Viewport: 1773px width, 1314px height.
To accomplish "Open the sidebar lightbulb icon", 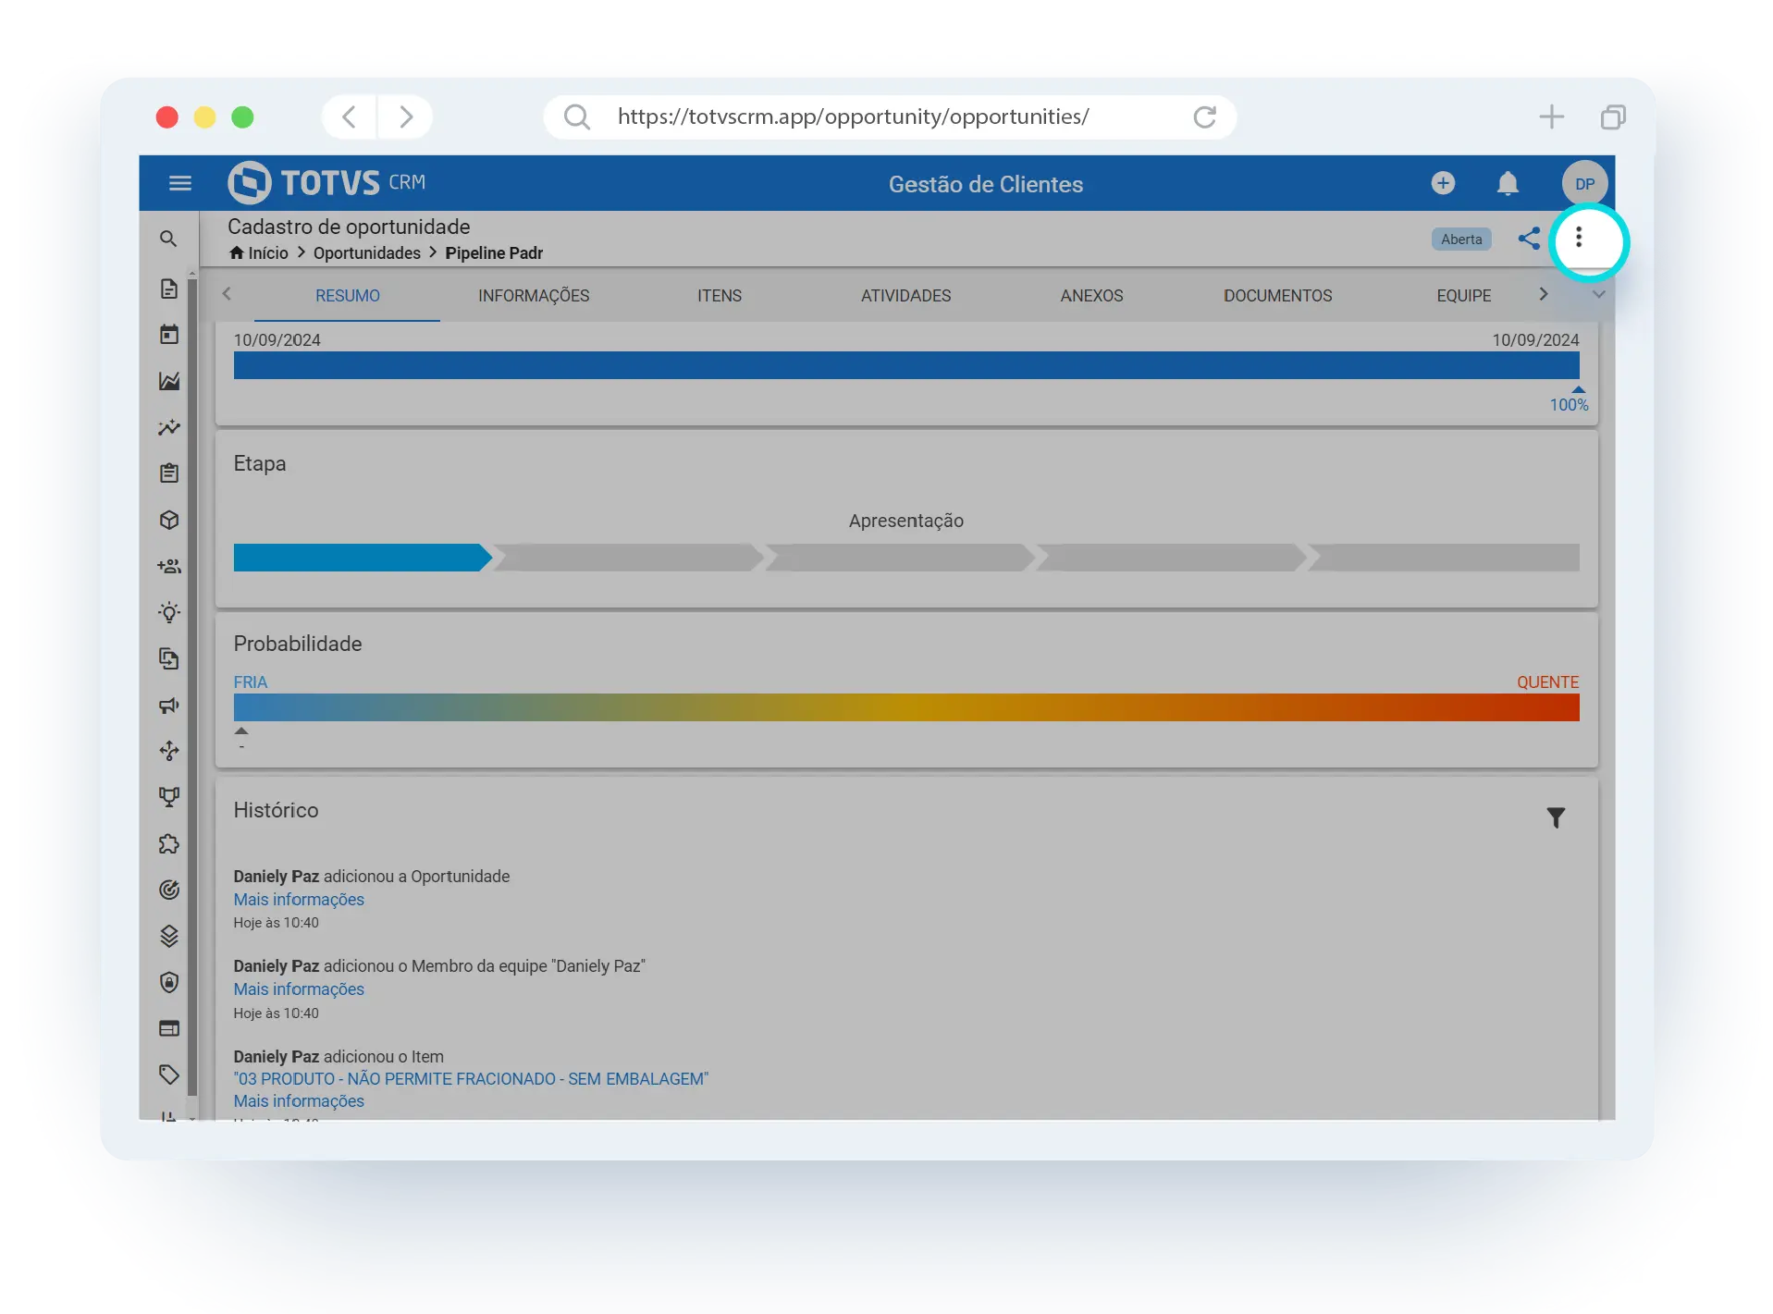I will (x=168, y=612).
